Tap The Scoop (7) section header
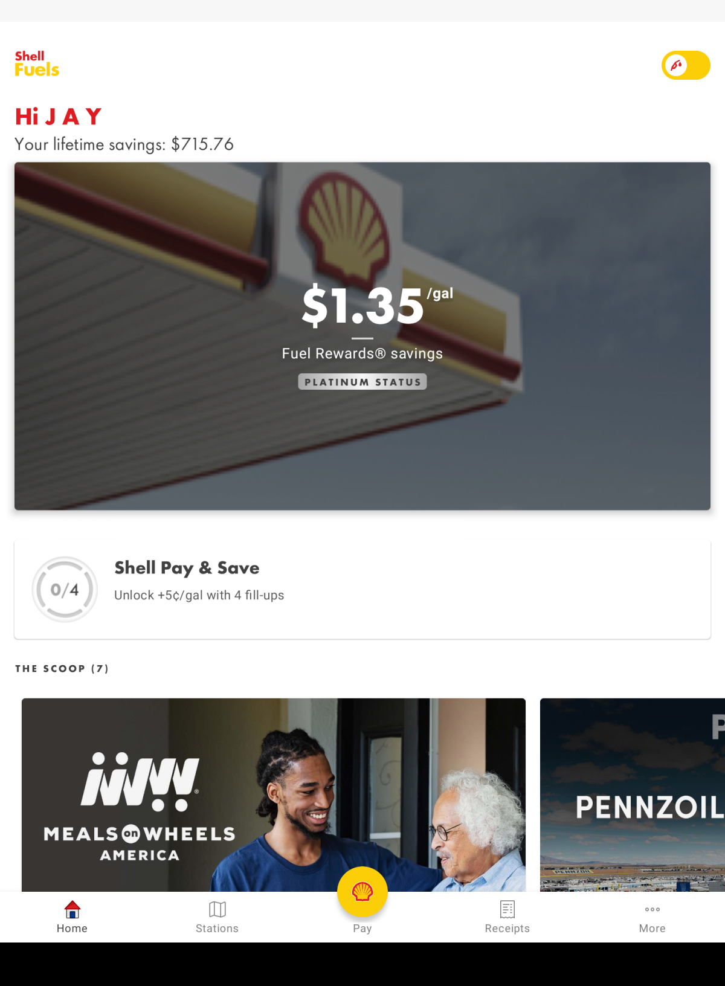The image size is (725, 986). click(x=62, y=669)
